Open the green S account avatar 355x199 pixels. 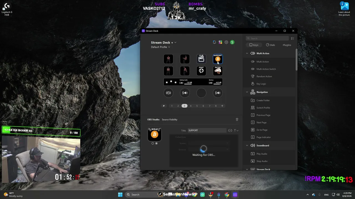click(232, 42)
